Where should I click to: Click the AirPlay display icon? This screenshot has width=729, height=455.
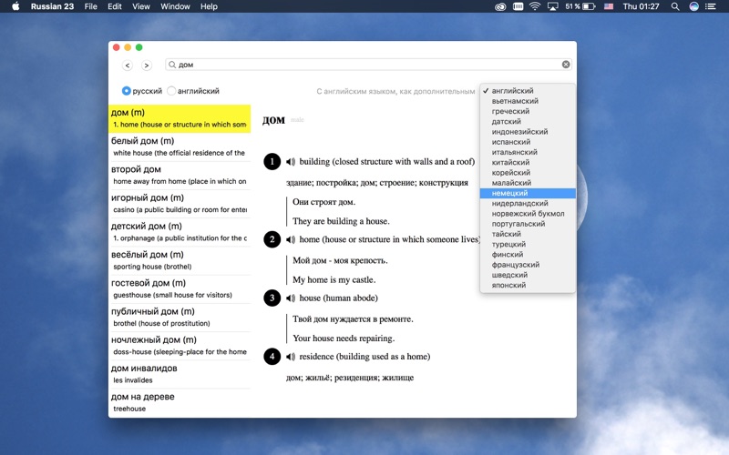click(x=553, y=6)
